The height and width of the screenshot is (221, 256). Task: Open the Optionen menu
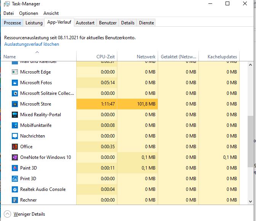(x=29, y=13)
